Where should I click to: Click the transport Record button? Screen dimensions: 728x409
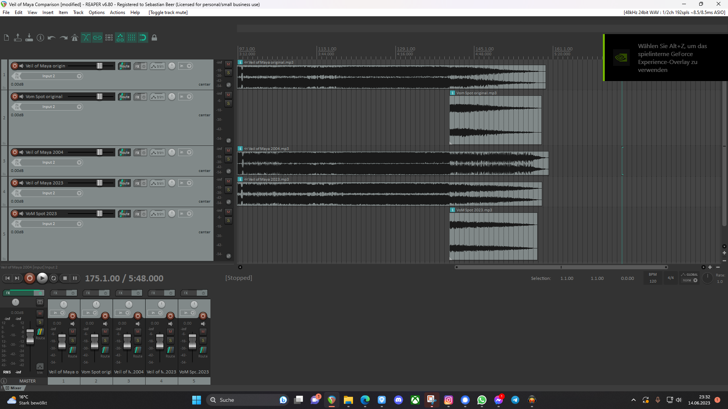(x=30, y=278)
